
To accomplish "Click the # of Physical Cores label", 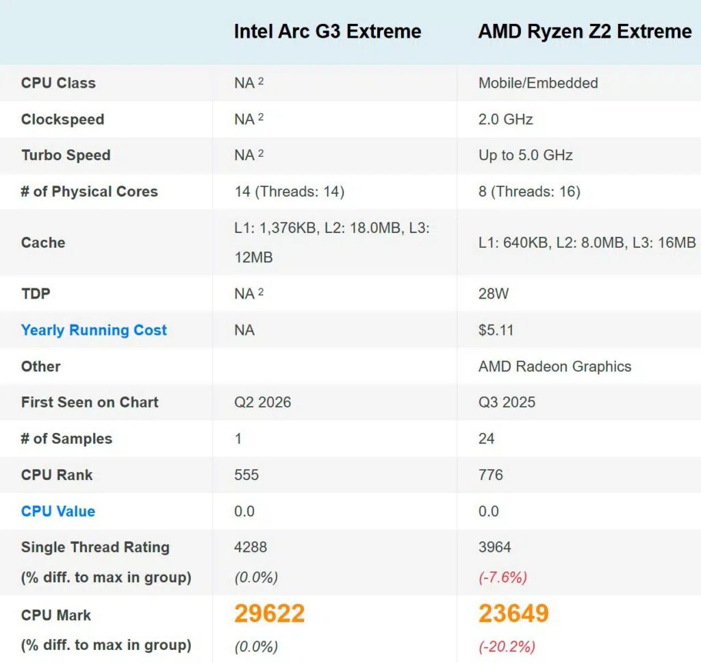I will (90, 192).
